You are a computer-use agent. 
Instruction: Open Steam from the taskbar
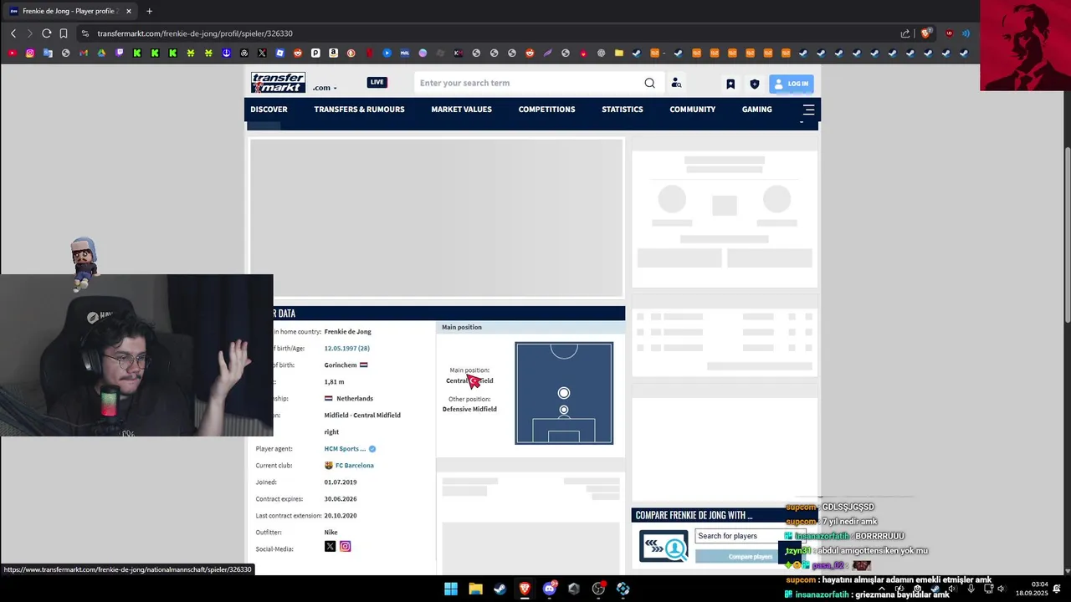click(500, 589)
